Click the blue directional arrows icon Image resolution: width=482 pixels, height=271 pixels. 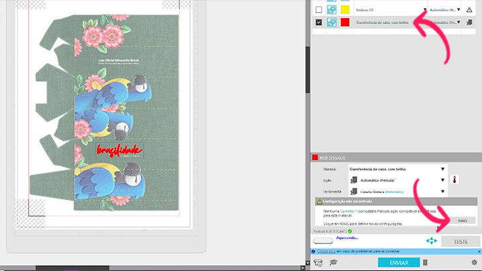tap(432, 241)
